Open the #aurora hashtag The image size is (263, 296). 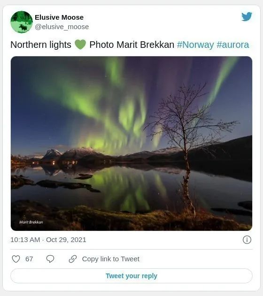coord(233,45)
